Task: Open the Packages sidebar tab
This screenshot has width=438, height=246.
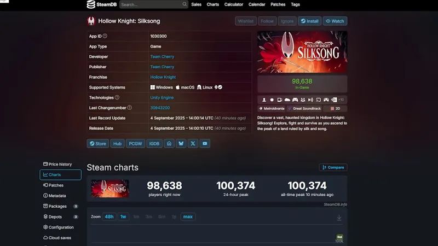Action: click(60, 207)
